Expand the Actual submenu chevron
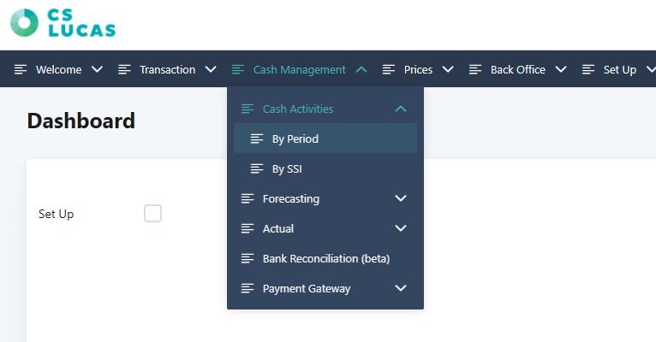The width and height of the screenshot is (656, 342). [400, 228]
